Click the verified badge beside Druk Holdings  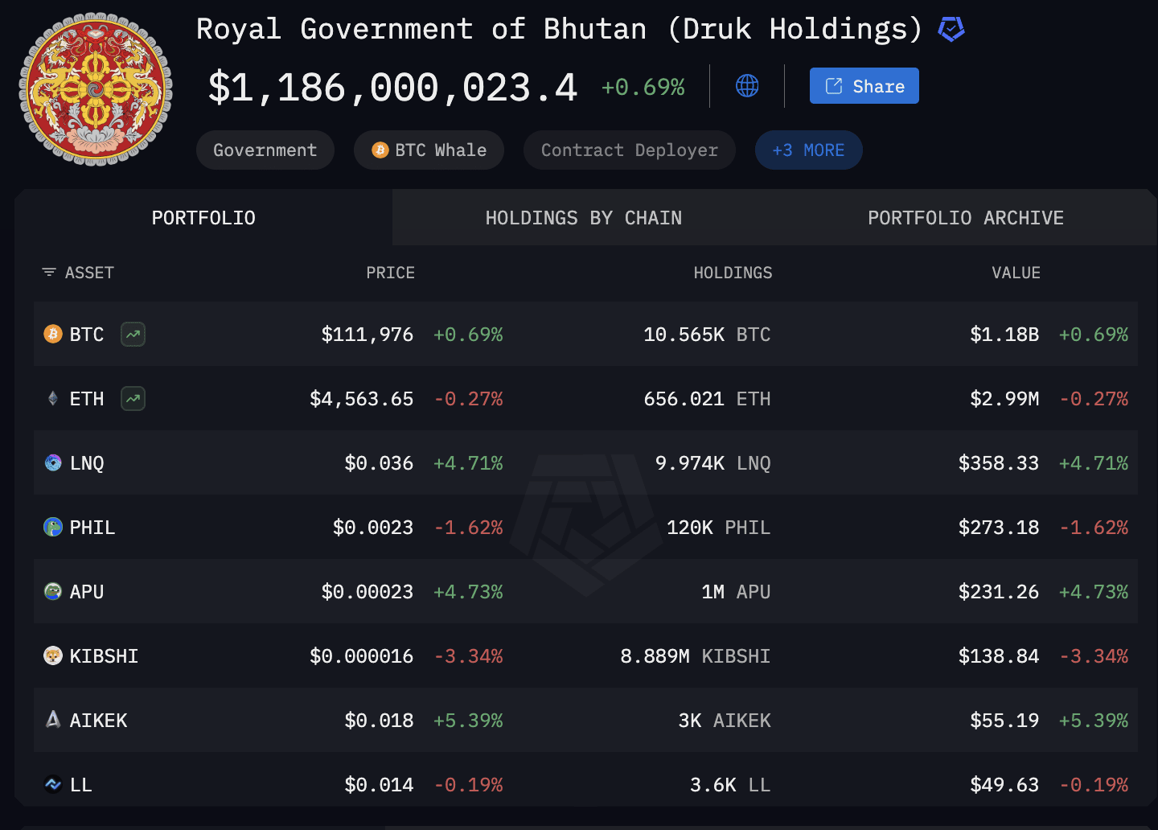(x=951, y=30)
